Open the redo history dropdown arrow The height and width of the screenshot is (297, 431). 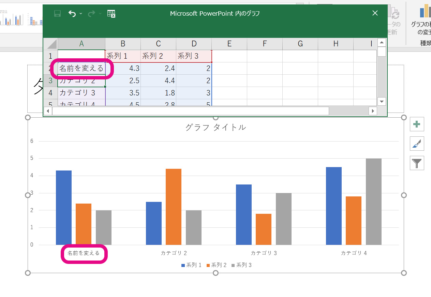(x=100, y=14)
